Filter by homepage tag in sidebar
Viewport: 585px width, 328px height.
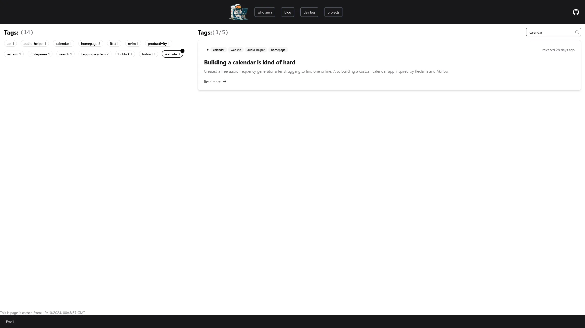click(91, 44)
